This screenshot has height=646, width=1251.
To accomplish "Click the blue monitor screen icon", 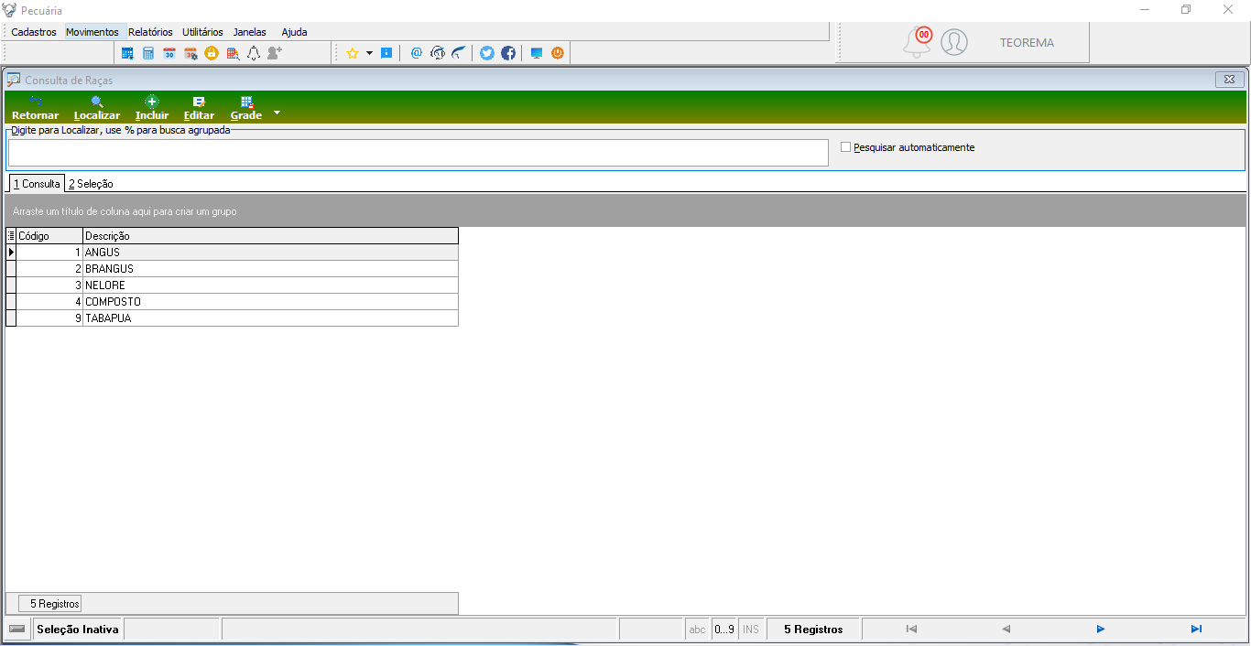I will click(x=537, y=53).
